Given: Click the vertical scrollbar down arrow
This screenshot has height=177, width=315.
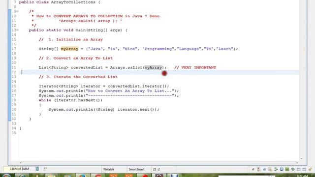Looking at the screenshot, I should tap(301, 159).
